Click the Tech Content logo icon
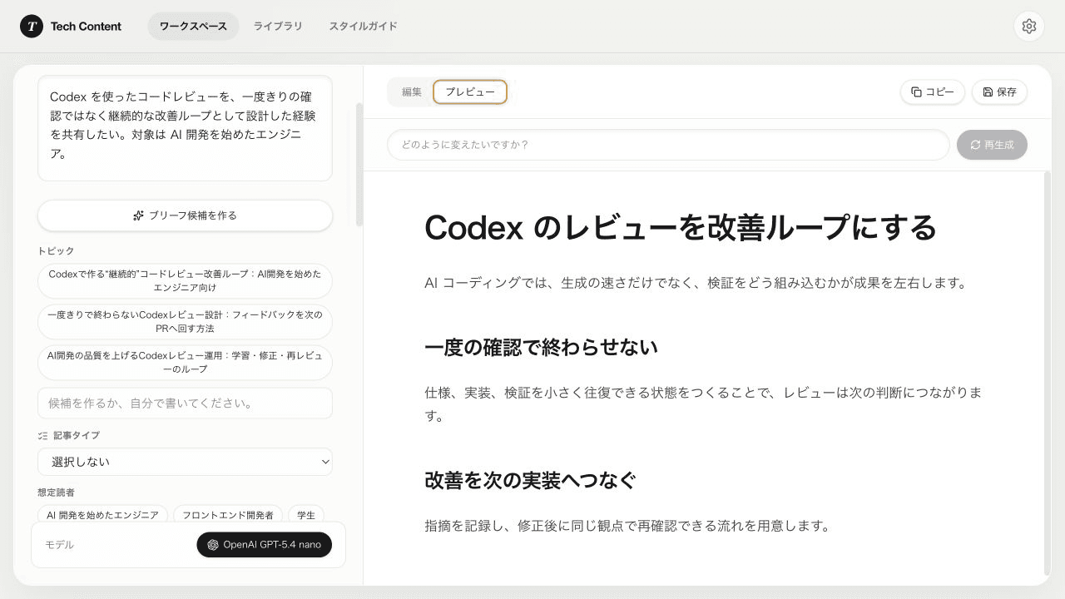1065x599 pixels. pyautogui.click(x=32, y=27)
